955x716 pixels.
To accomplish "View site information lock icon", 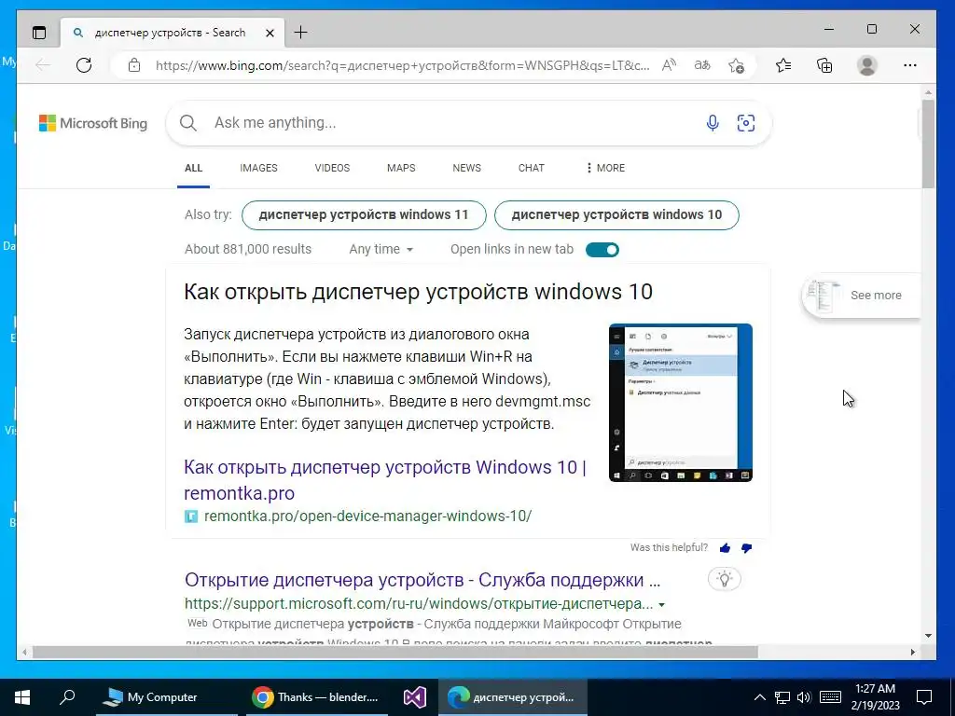I will click(x=134, y=65).
